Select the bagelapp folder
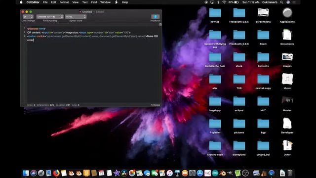This screenshot has width=316, height=178. [215, 101]
